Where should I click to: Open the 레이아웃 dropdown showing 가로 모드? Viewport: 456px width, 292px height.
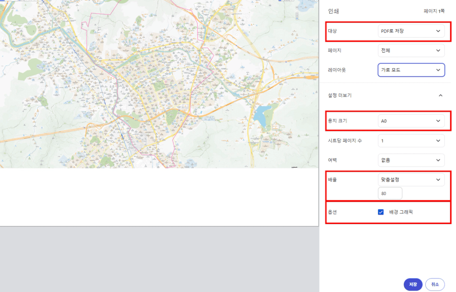coord(411,70)
